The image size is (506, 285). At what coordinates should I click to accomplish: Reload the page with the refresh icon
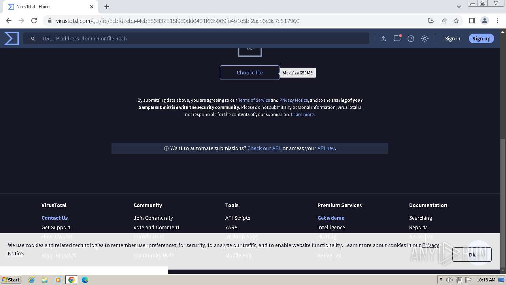34,21
